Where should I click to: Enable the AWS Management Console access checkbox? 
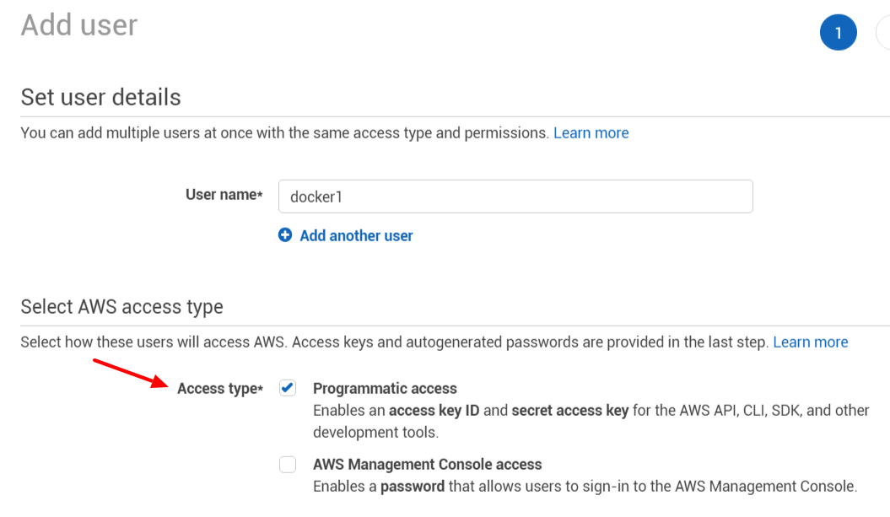[288, 464]
